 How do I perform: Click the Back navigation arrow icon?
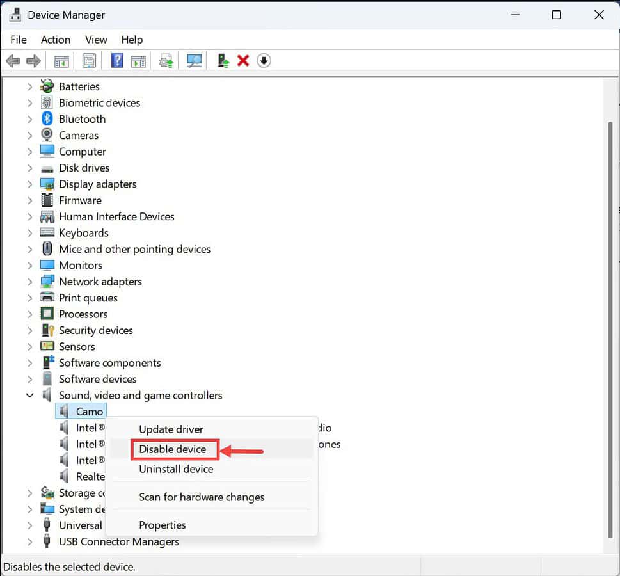click(x=13, y=60)
